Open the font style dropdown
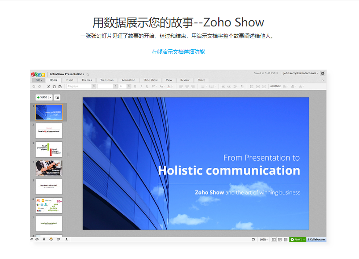 tap(107, 86)
